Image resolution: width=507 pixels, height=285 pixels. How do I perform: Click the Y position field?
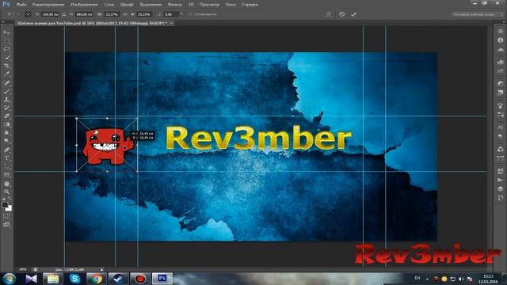(83, 14)
